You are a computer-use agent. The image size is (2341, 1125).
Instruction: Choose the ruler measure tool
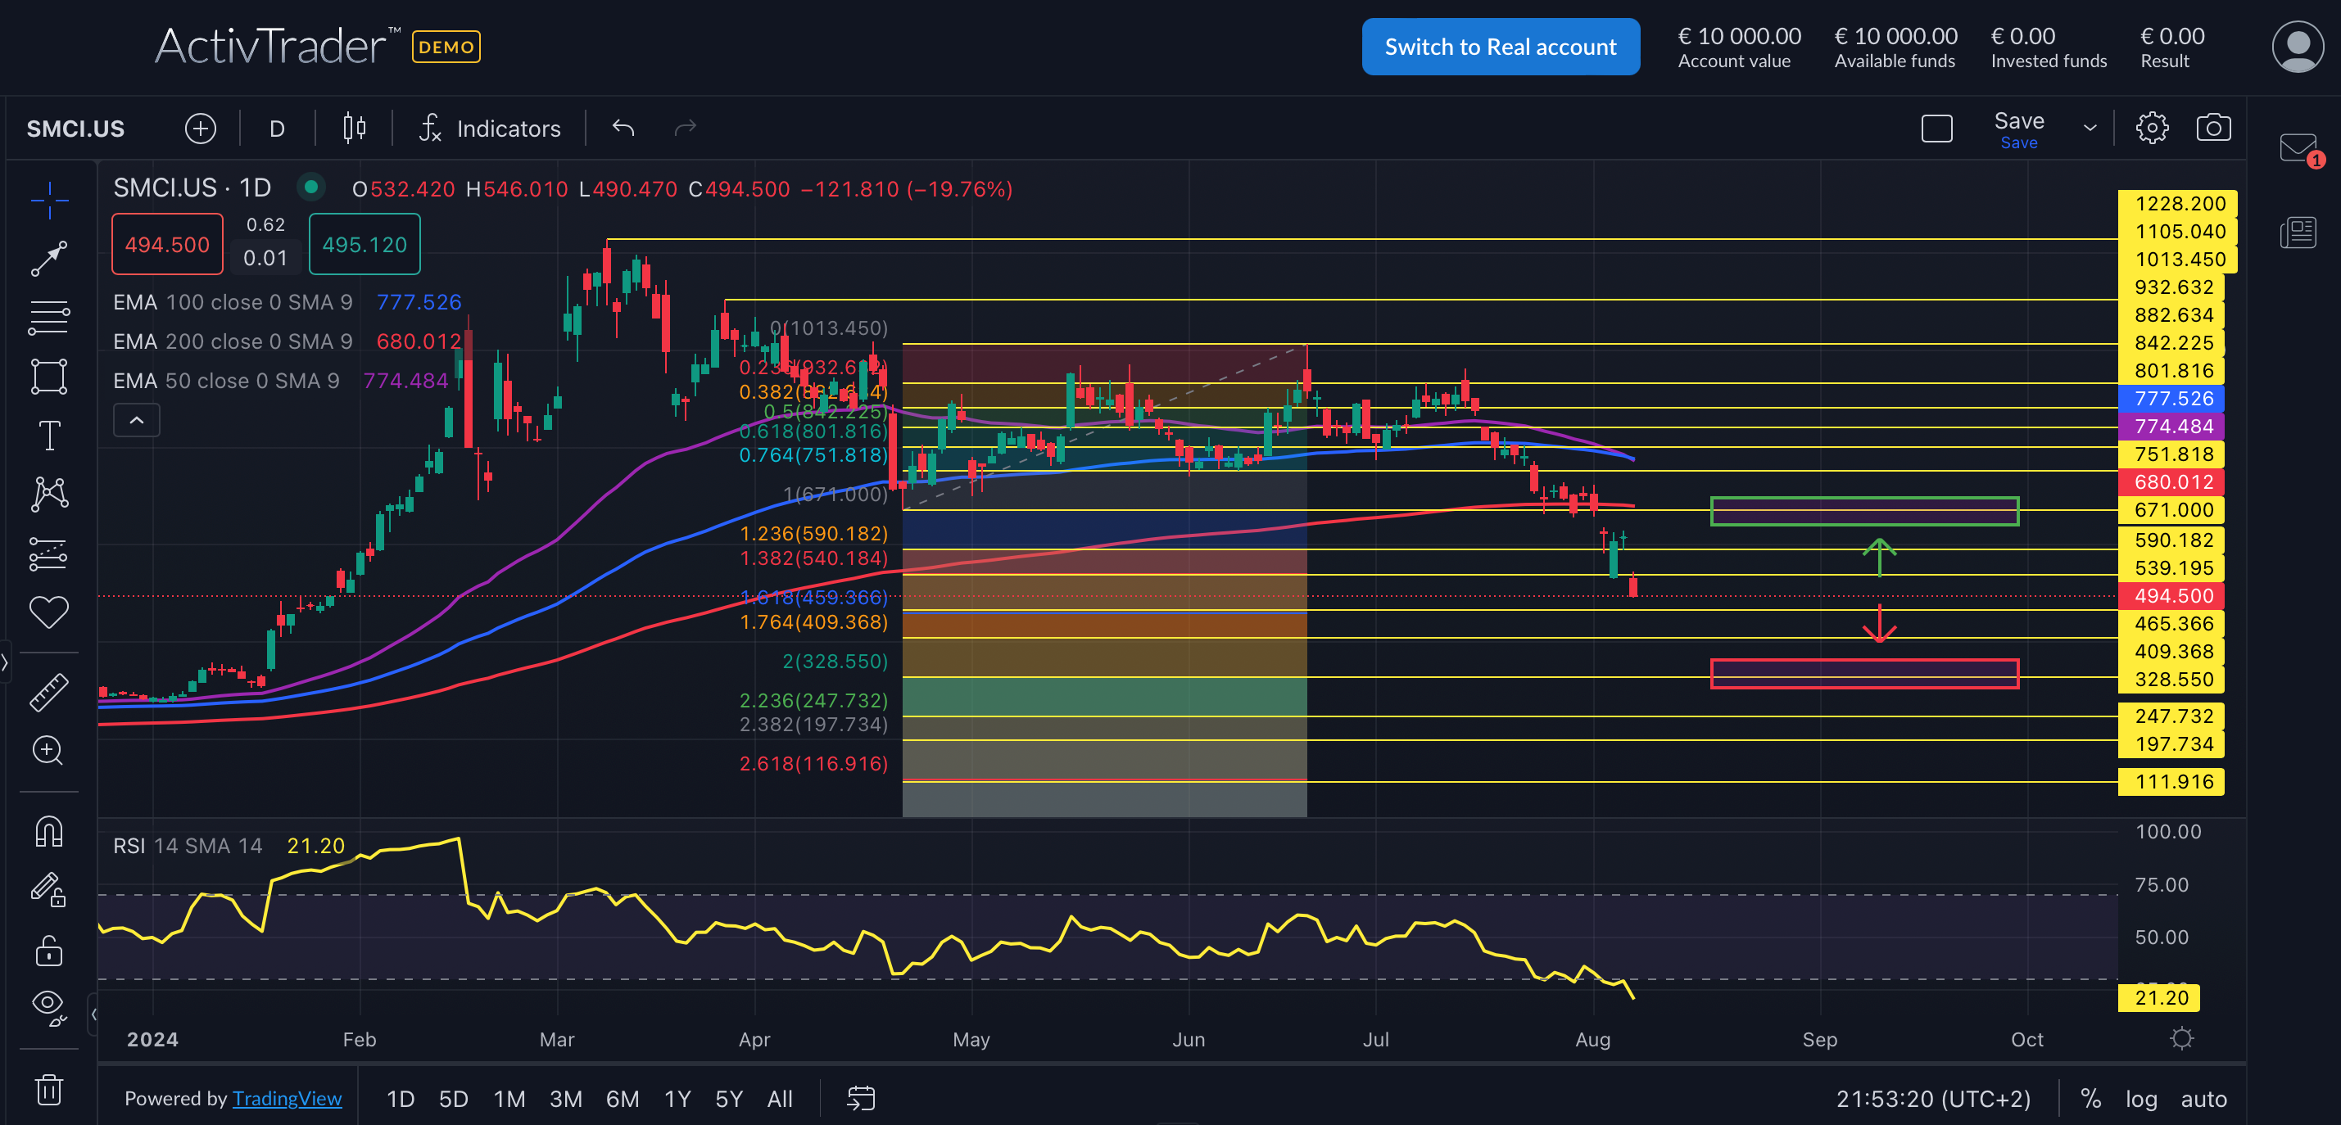(49, 692)
